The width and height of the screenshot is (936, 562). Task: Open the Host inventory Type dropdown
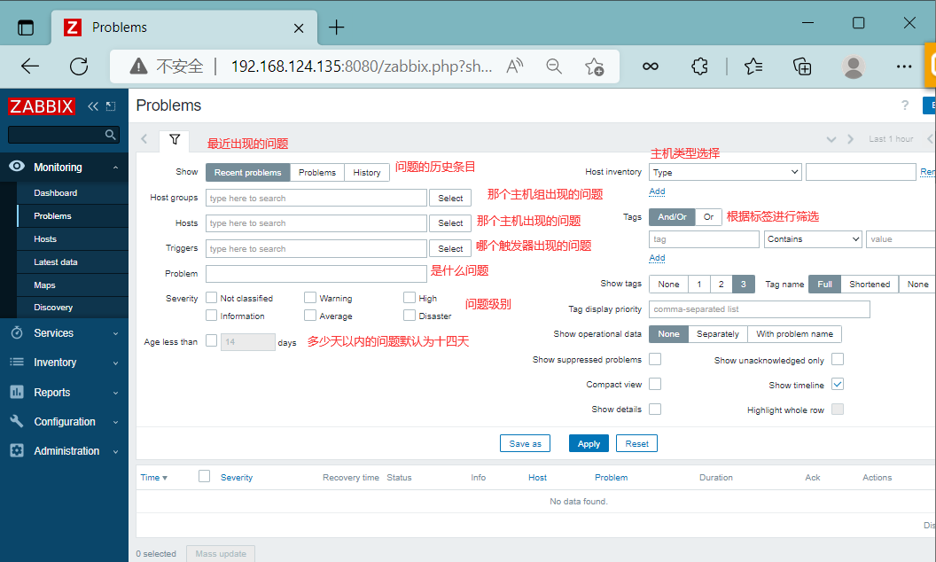click(725, 172)
